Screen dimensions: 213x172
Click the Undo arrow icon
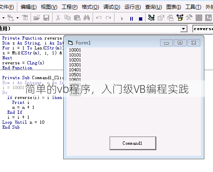point(99,18)
